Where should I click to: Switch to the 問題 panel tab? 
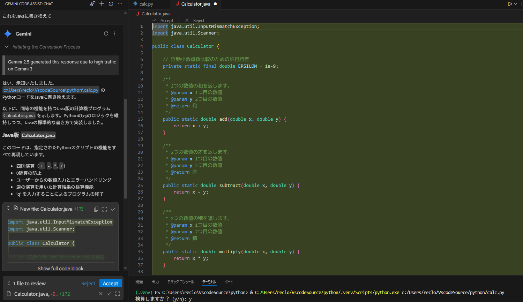(139, 282)
